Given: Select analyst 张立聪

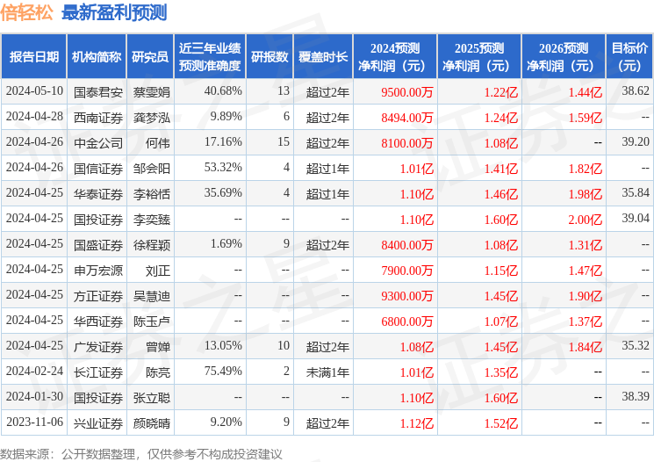Looking at the screenshot, I should tap(151, 398).
